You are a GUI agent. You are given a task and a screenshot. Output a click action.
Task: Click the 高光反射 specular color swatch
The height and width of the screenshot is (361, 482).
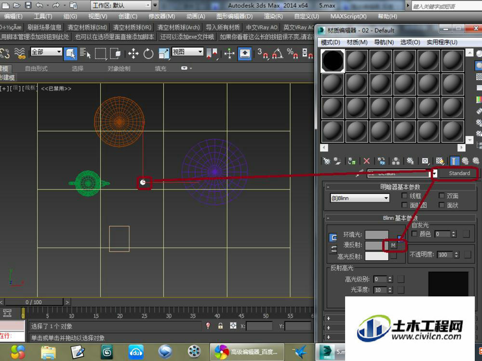[x=376, y=256]
